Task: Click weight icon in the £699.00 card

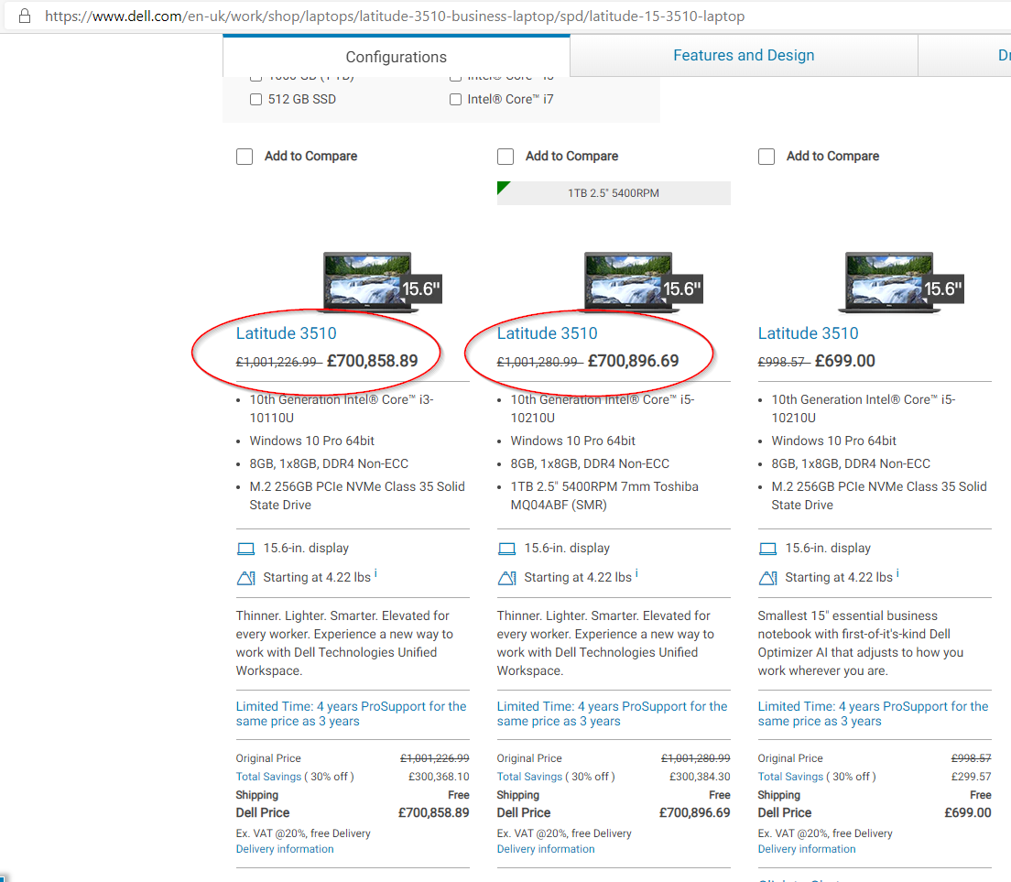Action: [x=768, y=578]
